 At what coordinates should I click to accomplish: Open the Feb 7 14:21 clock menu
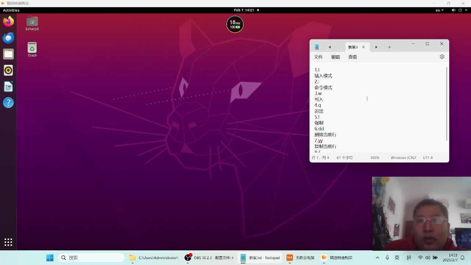coord(244,10)
